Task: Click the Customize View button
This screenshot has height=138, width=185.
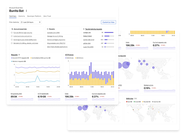Action: [x=108, y=22]
